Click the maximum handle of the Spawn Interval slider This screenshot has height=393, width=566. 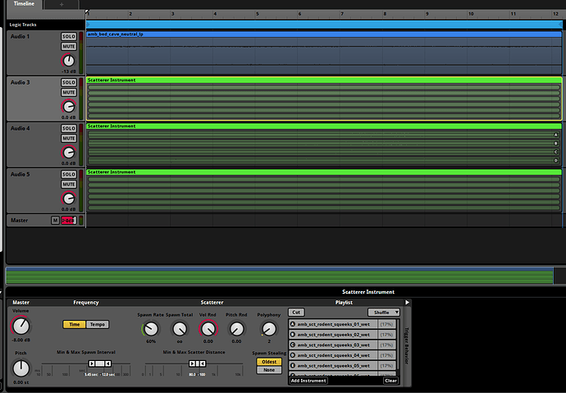click(107, 363)
